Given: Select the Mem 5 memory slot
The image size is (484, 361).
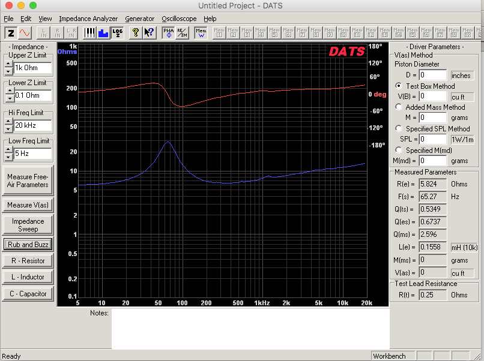Looking at the screenshot, I should (274, 32).
